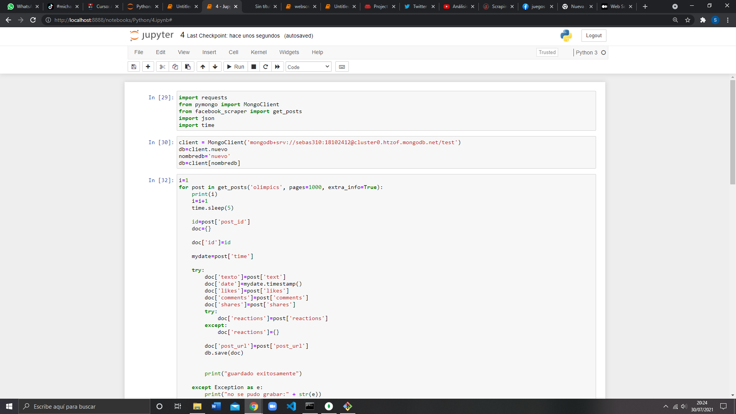Move the selected cell up
The width and height of the screenshot is (736, 414).
point(202,66)
